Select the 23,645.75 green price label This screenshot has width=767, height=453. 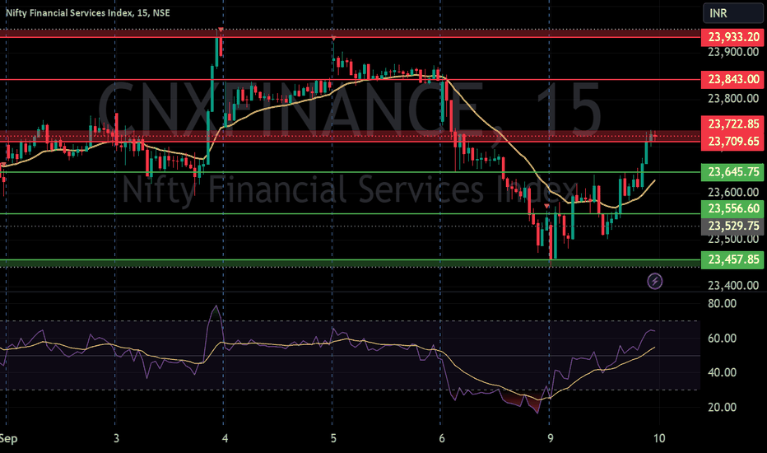tap(732, 172)
